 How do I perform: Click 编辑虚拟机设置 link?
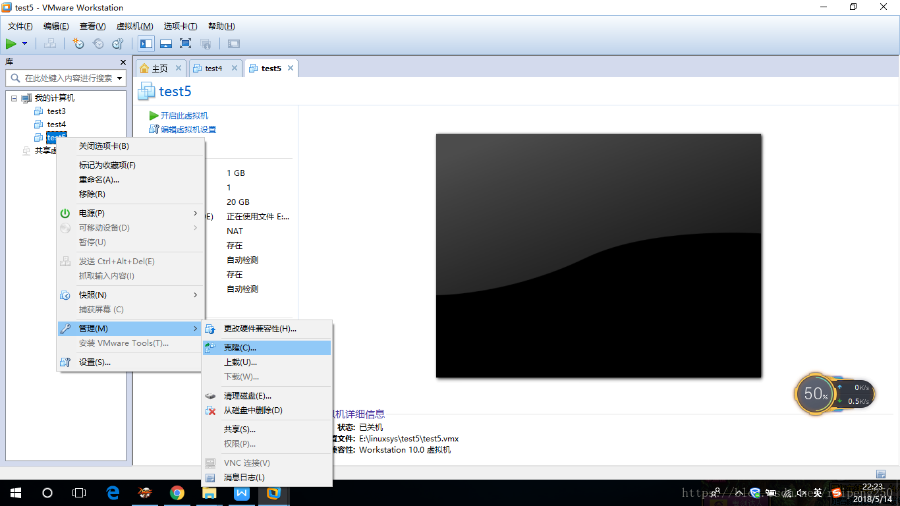pyautogui.click(x=188, y=130)
